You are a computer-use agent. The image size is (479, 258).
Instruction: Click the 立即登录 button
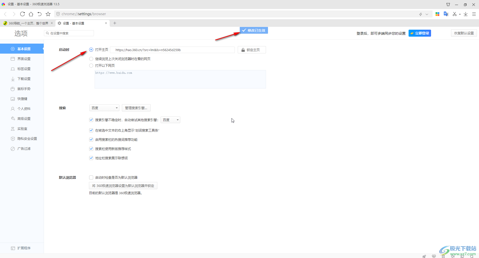[420, 33]
